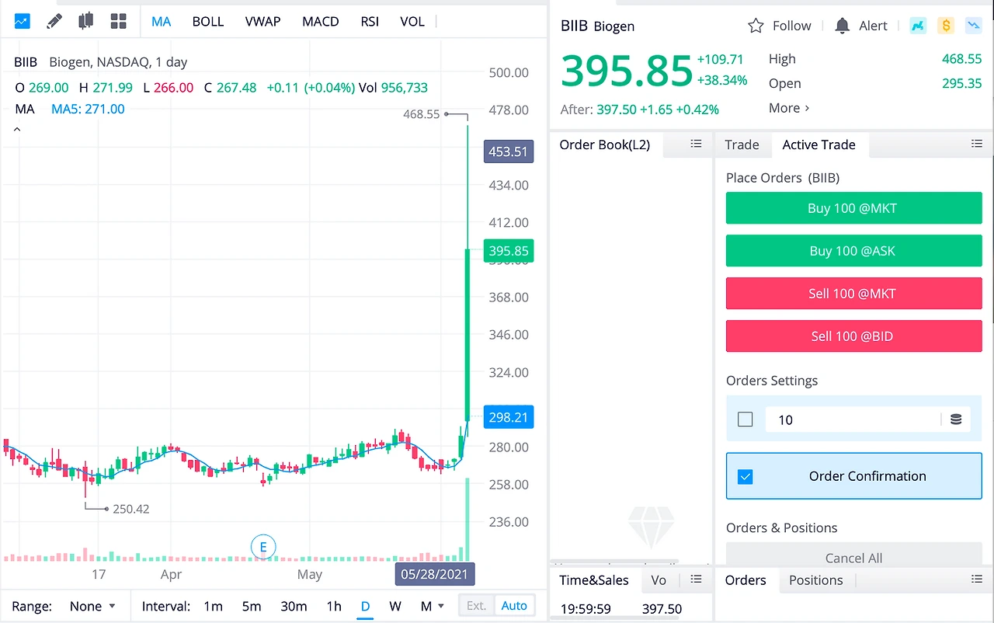
Task: Set an alert with the bell icon
Action: 842,26
